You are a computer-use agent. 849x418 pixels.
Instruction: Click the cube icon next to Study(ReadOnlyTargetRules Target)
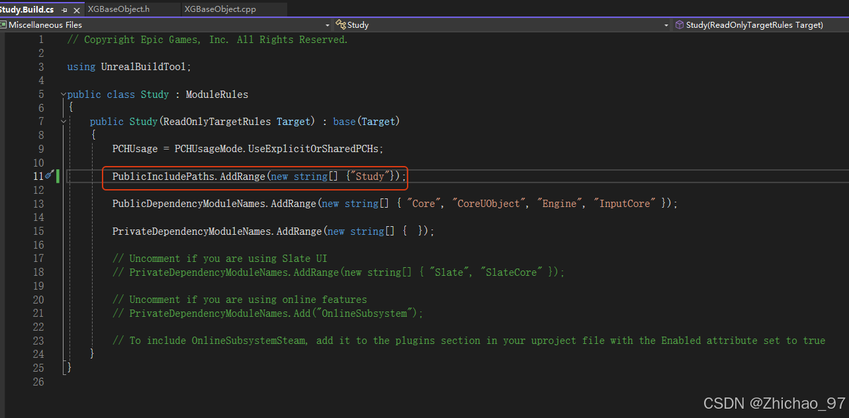(x=679, y=25)
